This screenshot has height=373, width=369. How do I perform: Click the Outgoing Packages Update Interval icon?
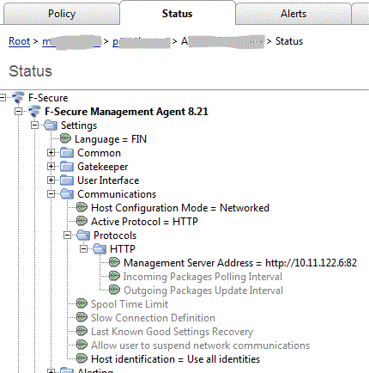[x=114, y=290]
